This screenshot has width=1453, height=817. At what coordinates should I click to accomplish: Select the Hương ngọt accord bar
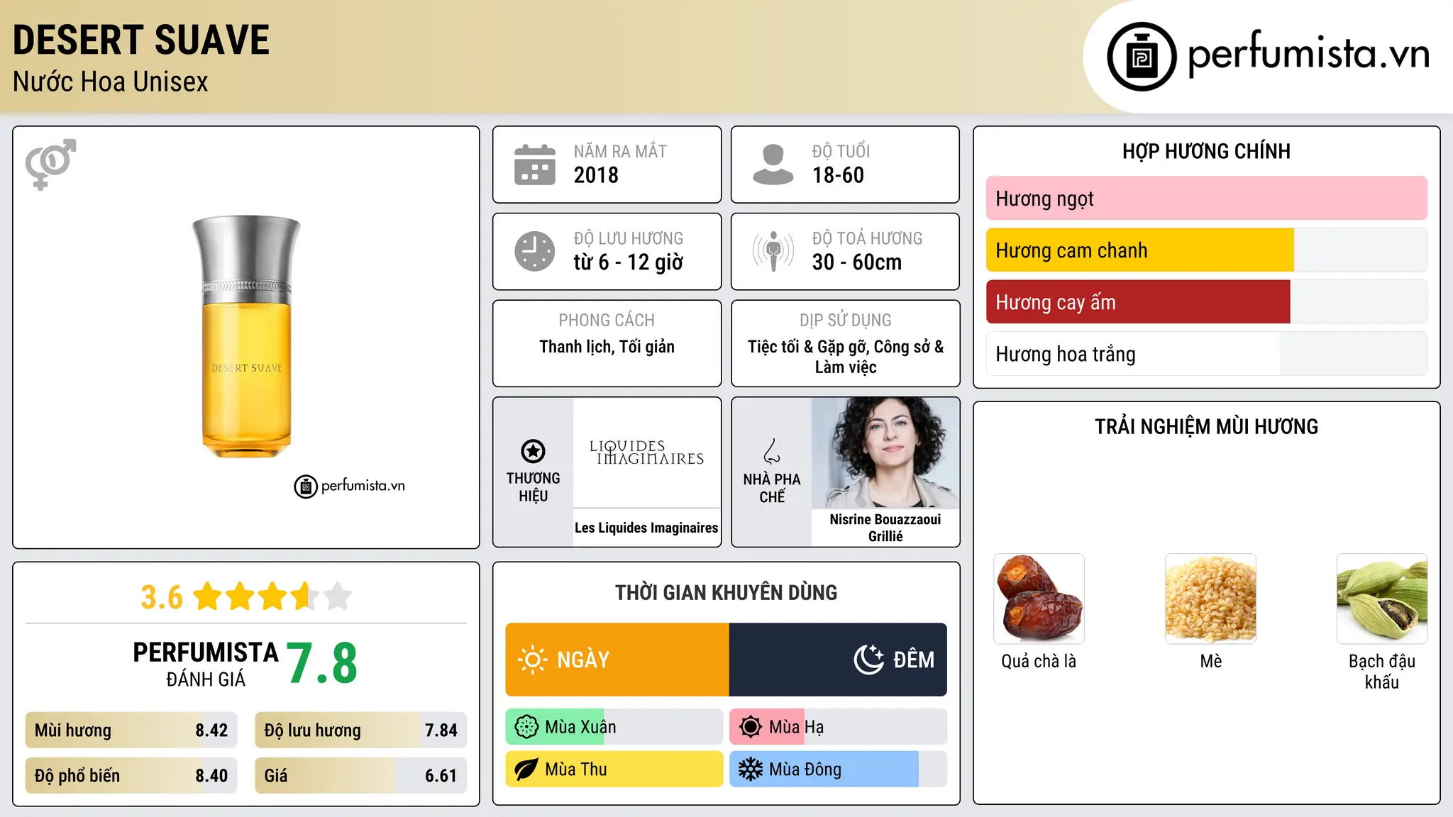[1206, 199]
